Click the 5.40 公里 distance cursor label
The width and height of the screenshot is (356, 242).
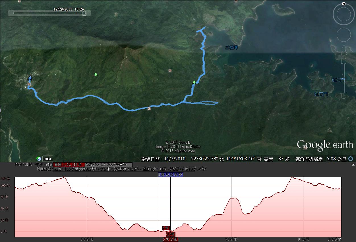click(x=170, y=239)
